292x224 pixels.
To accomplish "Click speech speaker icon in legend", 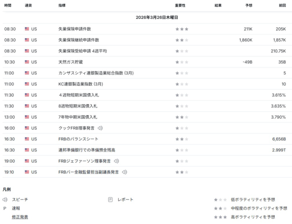I will (x=5, y=200).
